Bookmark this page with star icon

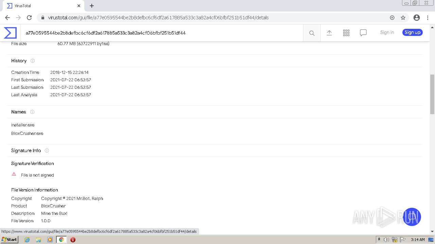[403, 18]
